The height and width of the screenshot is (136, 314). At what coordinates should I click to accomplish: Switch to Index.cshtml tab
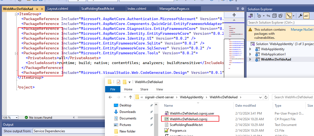[137, 9]
